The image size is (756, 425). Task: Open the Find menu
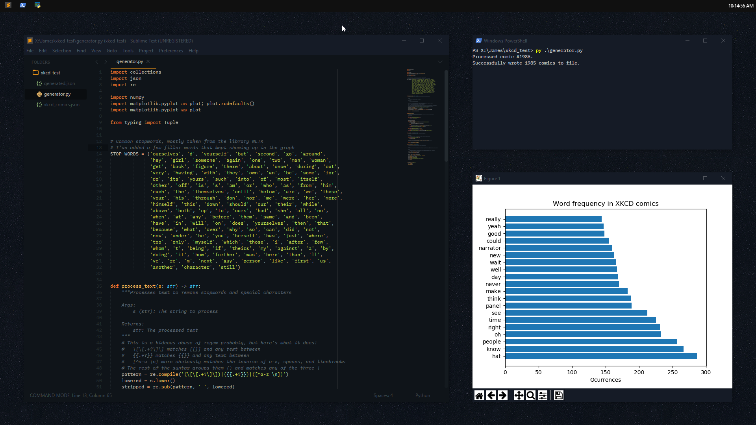click(81, 51)
